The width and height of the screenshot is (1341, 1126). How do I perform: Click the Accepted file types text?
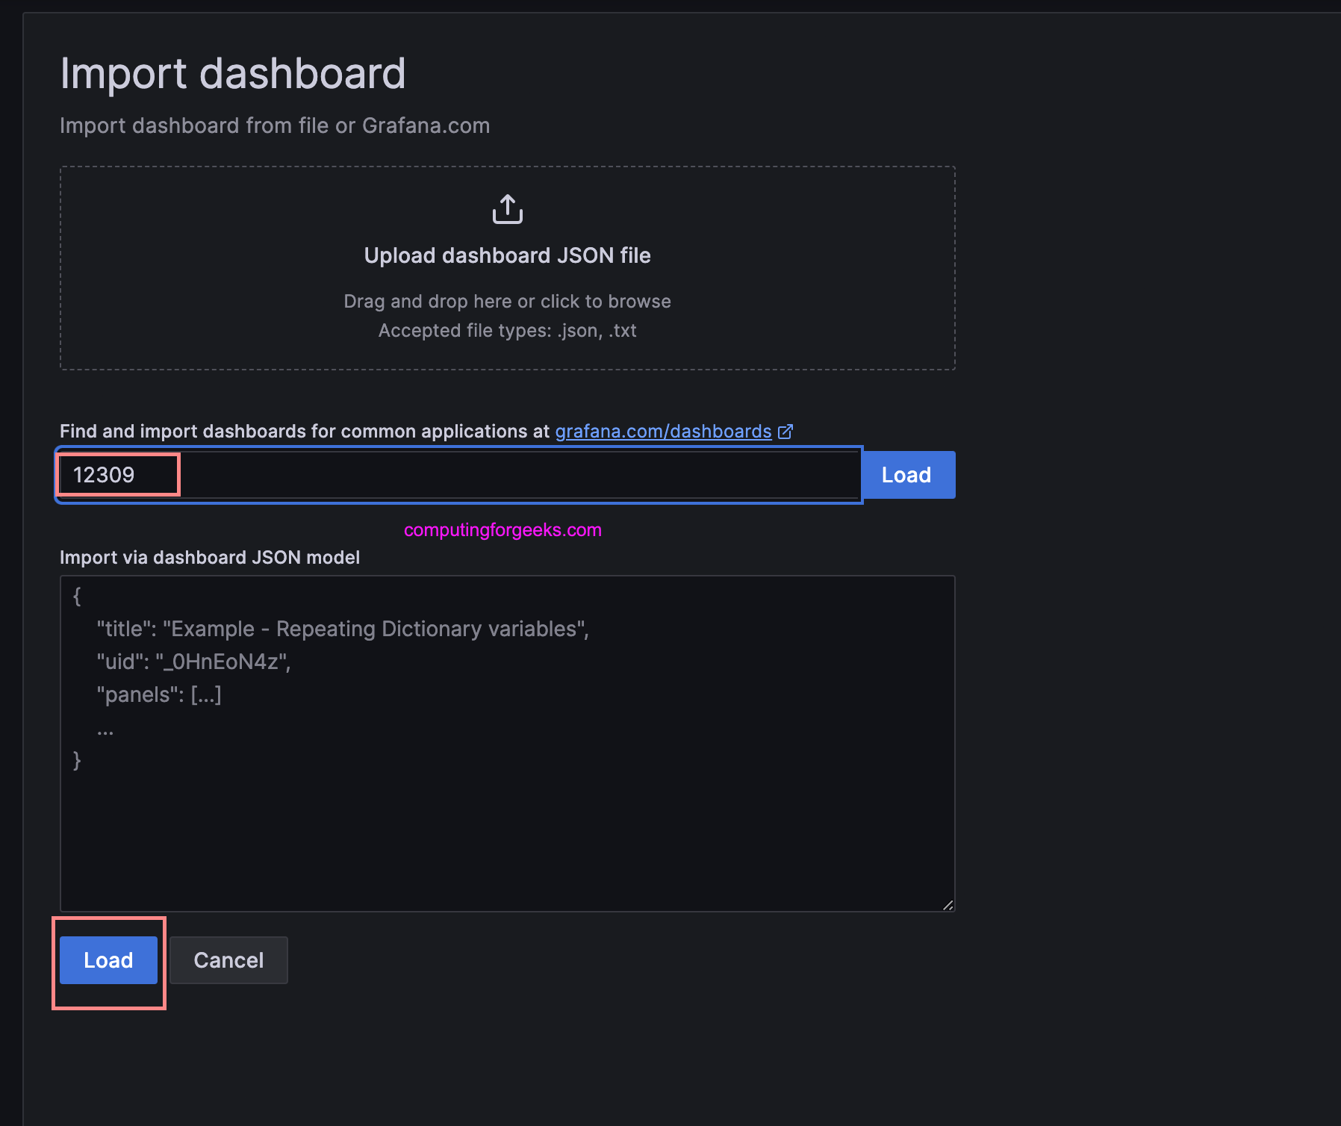(x=507, y=330)
